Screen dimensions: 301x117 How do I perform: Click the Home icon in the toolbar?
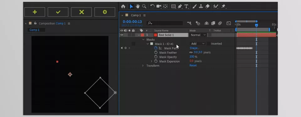[123, 7]
